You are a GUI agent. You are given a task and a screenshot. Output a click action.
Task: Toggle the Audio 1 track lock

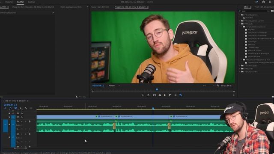pyautogui.click(x=9, y=124)
